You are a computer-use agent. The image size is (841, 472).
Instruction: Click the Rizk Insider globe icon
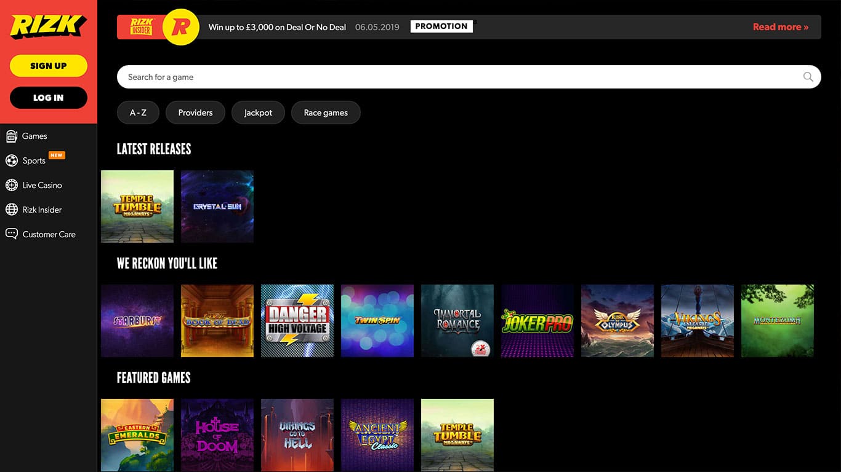point(11,210)
